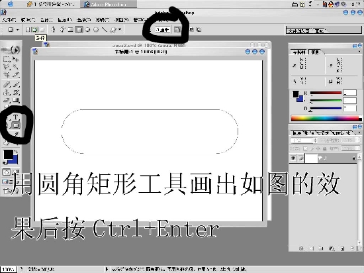The height and width of the screenshot is (273, 364).
Task: Switch to the 导航器 navigator tab
Action: pyautogui.click(x=299, y=52)
